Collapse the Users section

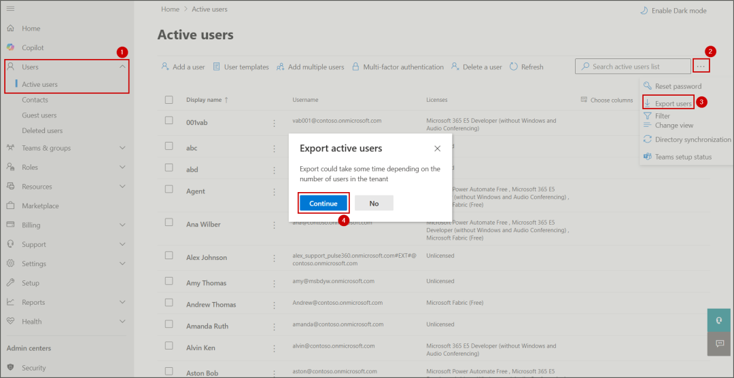pyautogui.click(x=122, y=67)
